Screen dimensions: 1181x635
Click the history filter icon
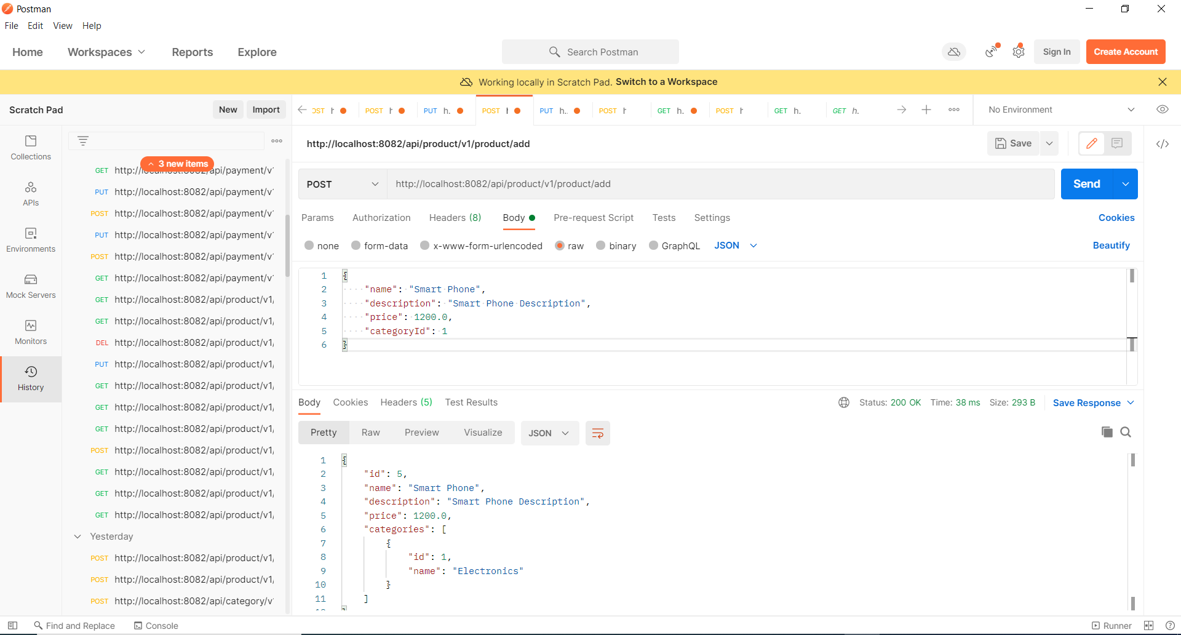click(83, 141)
